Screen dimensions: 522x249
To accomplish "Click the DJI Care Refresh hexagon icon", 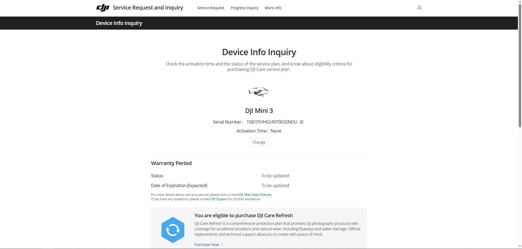I will (173, 230).
